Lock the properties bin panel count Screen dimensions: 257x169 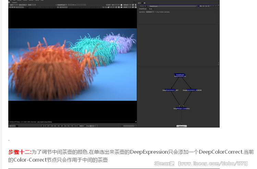tap(142, 3)
